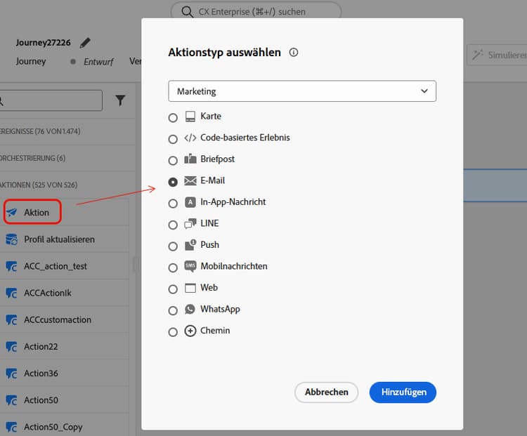
Task: Select the Action36 label in the list
Action: coord(41,374)
